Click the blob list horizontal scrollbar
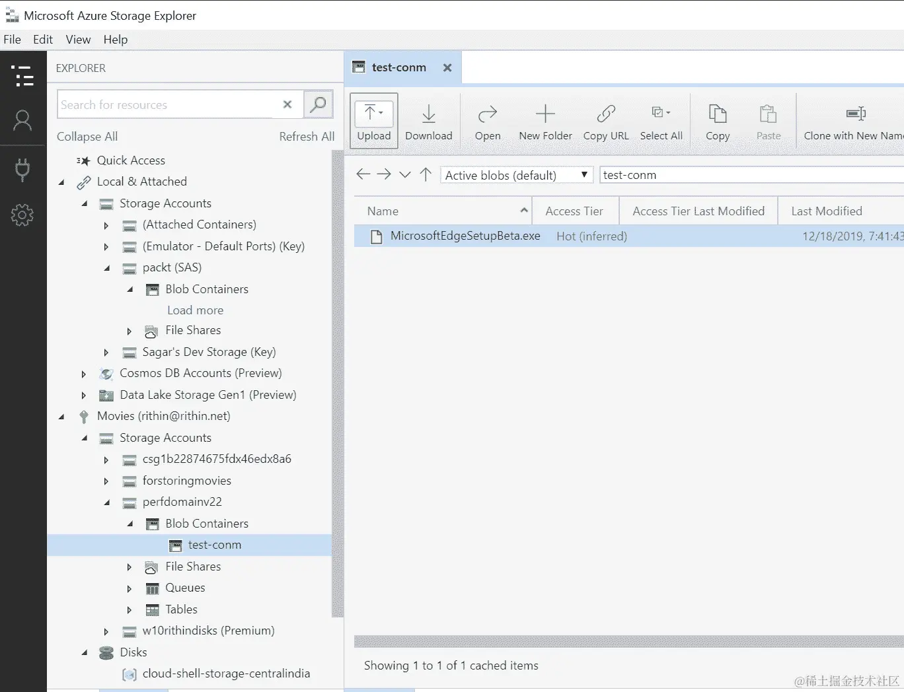 (x=629, y=641)
